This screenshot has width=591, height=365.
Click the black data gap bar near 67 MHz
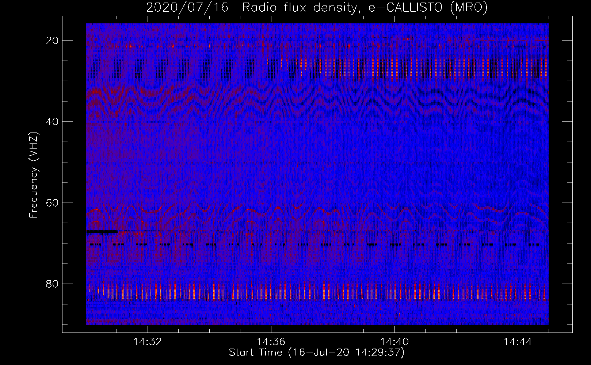click(x=102, y=231)
